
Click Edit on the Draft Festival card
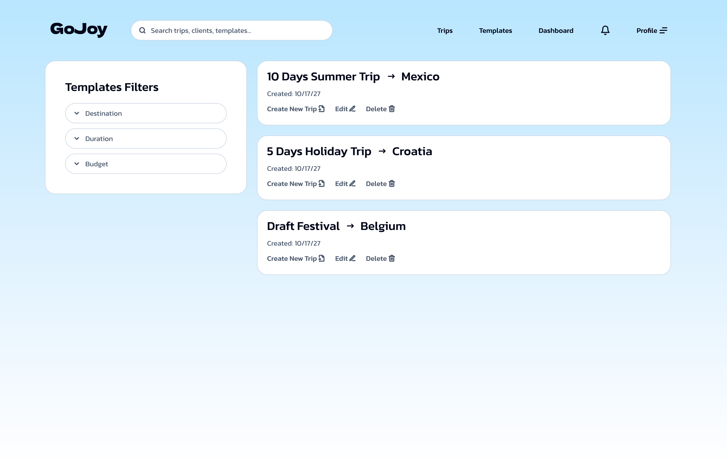click(341, 258)
